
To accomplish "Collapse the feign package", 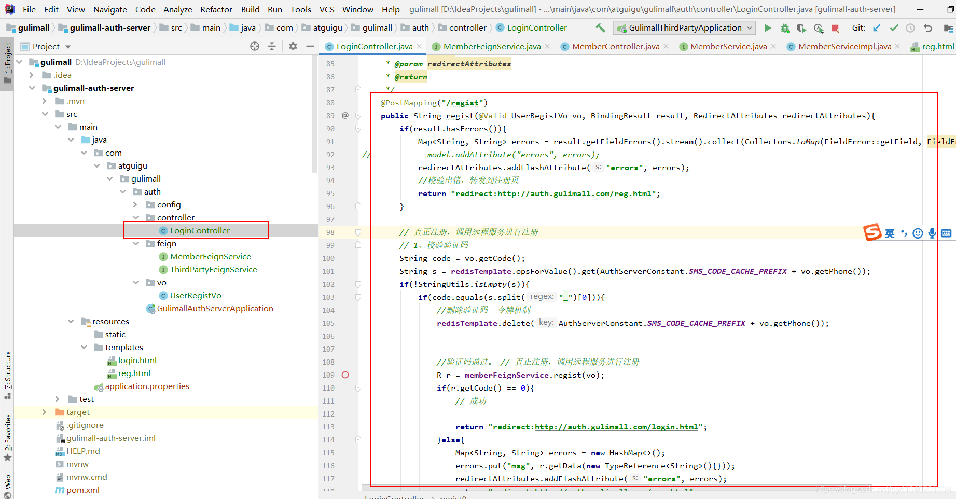I will (135, 243).
